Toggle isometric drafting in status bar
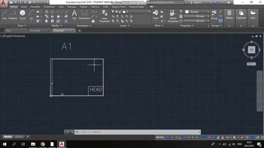Screen dimensions: 264x148 [x=193, y=137]
